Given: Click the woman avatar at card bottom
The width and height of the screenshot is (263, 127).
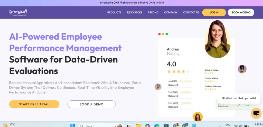Looking at the screenshot, I should pos(198,117).
